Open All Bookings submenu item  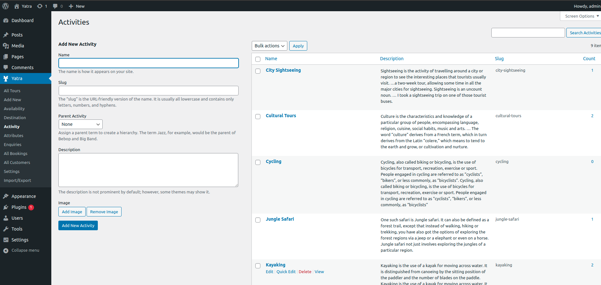click(x=16, y=153)
